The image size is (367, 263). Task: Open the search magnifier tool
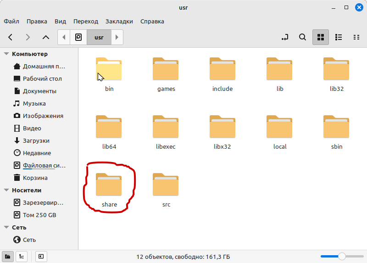click(x=302, y=37)
